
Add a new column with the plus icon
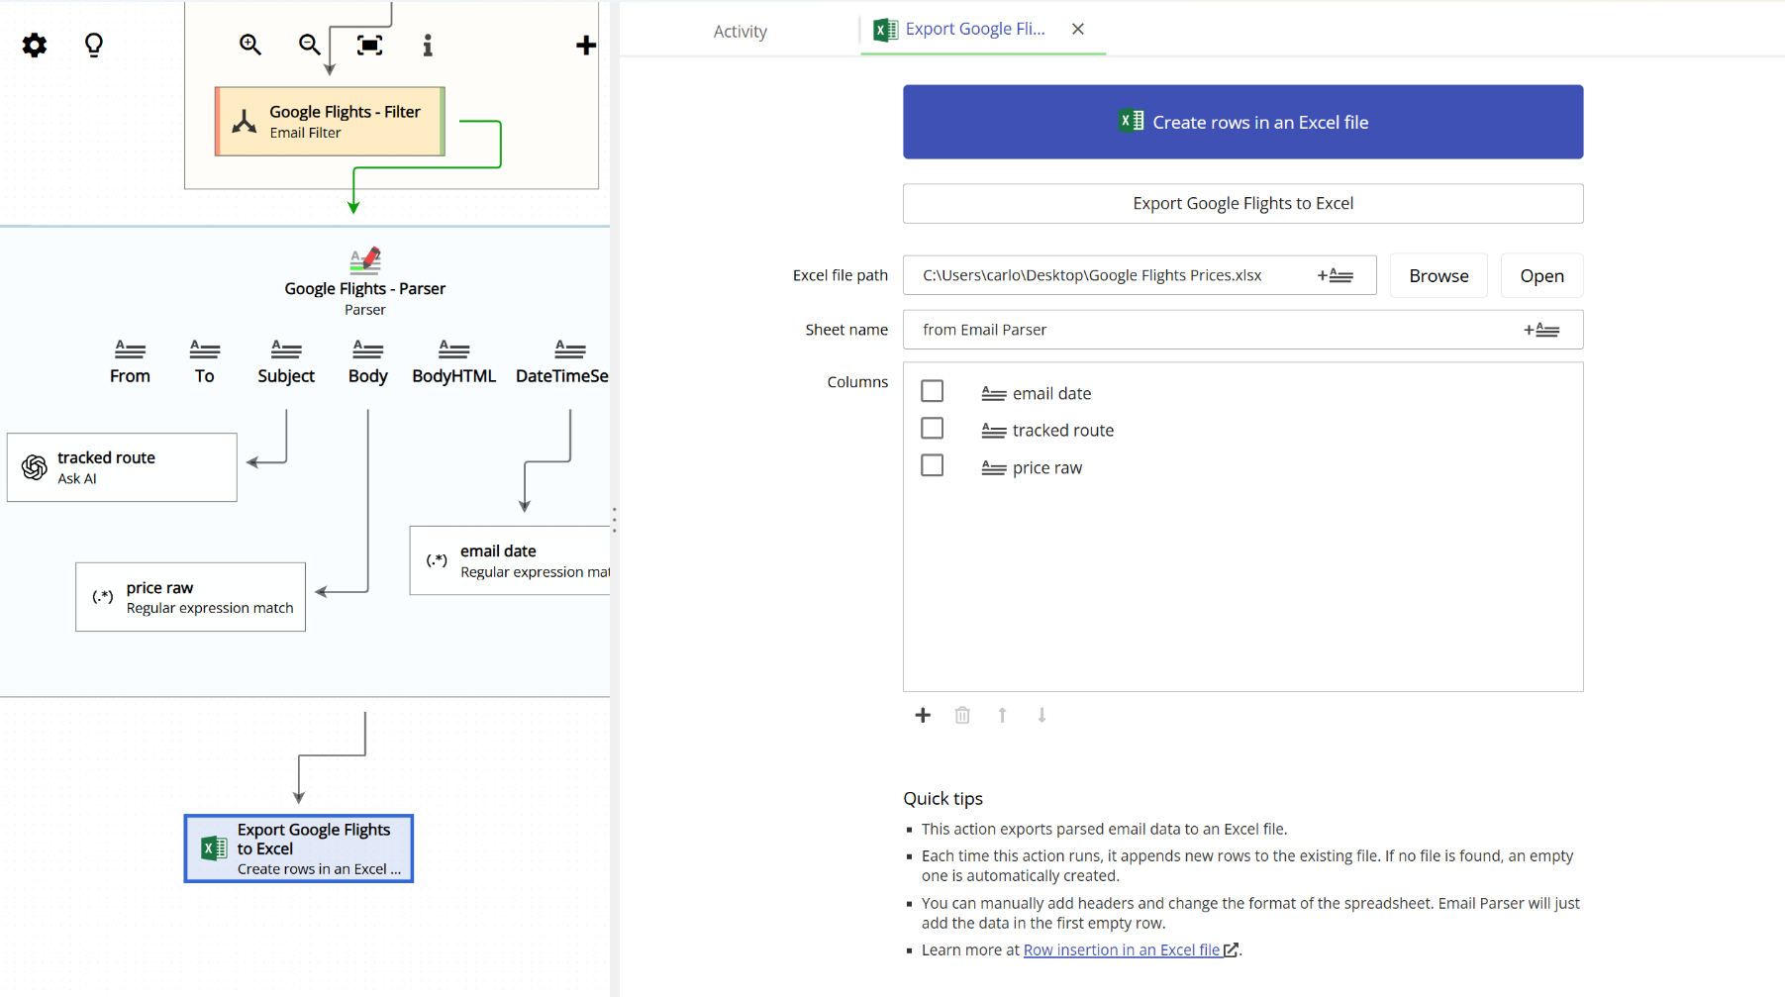[922, 715]
